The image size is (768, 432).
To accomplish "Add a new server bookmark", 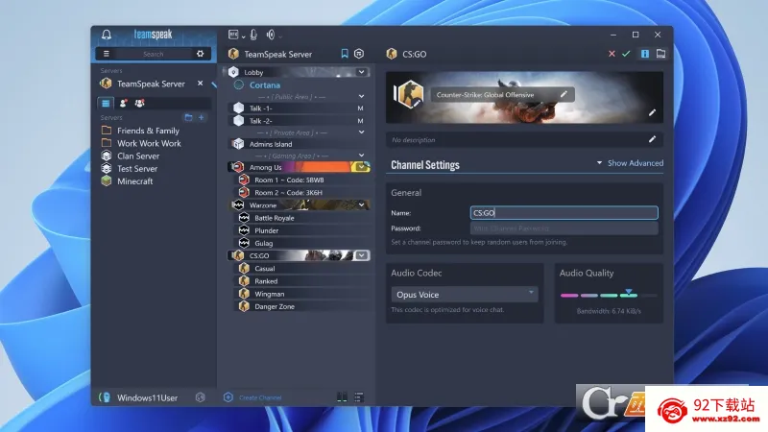I will coord(201,117).
